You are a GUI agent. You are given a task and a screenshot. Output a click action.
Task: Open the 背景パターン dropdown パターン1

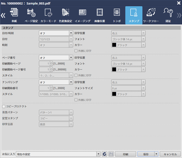(56, 112)
